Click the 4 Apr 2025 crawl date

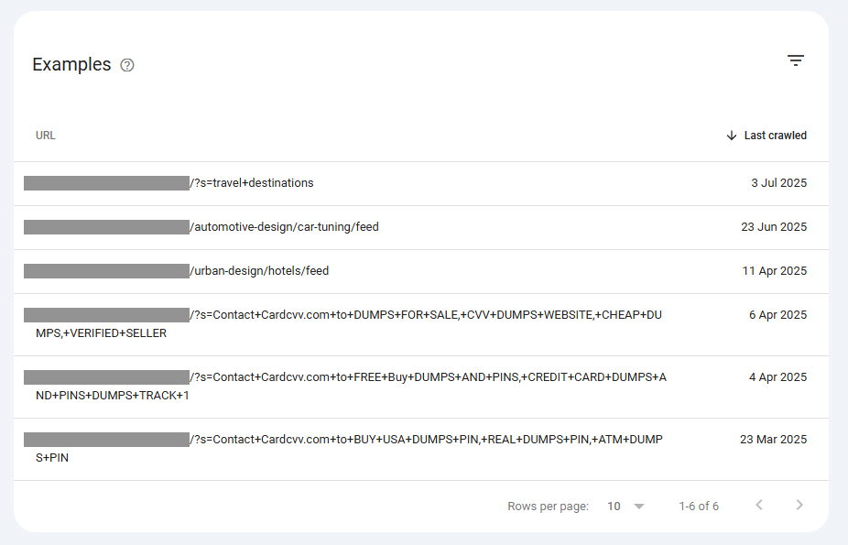[x=777, y=377]
